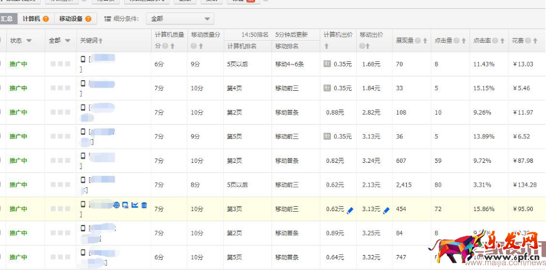The height and width of the screenshot is (270, 546).
Task: Click 0.64元 computer bid
Action: [335, 257]
